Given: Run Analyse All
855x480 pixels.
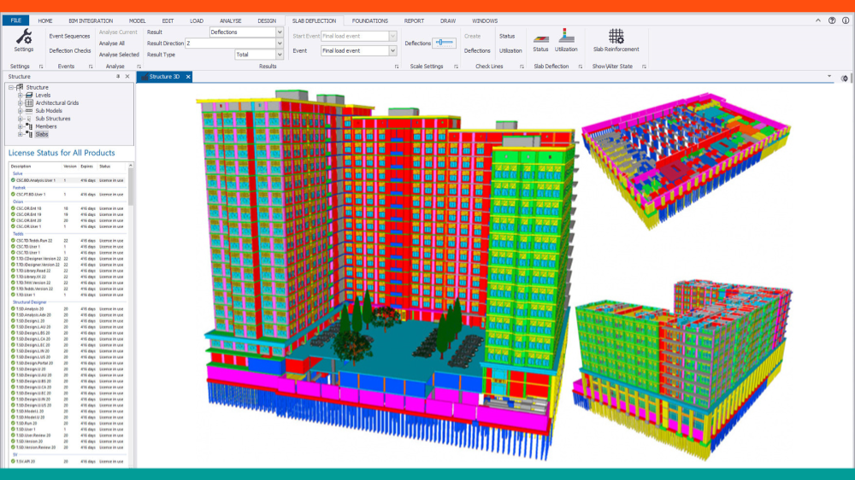Looking at the screenshot, I should click(x=112, y=43).
